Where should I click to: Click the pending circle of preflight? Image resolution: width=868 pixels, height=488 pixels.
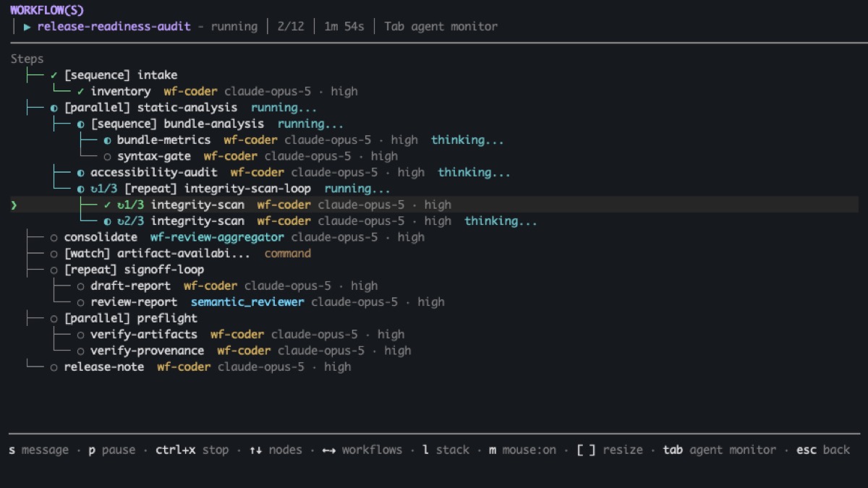point(54,318)
